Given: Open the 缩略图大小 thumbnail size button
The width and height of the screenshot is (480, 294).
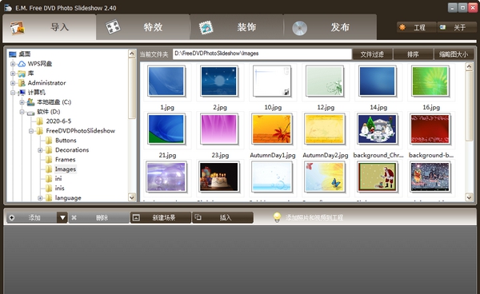Looking at the screenshot, I should pyautogui.click(x=454, y=54).
